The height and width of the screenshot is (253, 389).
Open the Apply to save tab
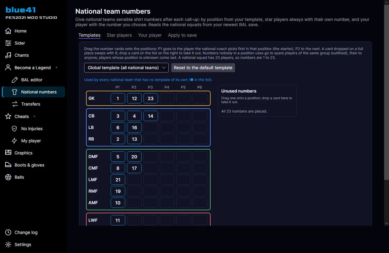pyautogui.click(x=182, y=35)
